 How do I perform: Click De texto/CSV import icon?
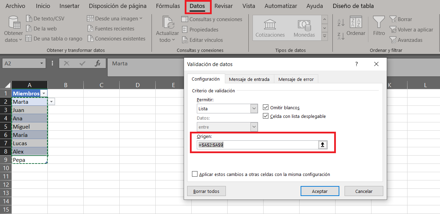(29, 18)
